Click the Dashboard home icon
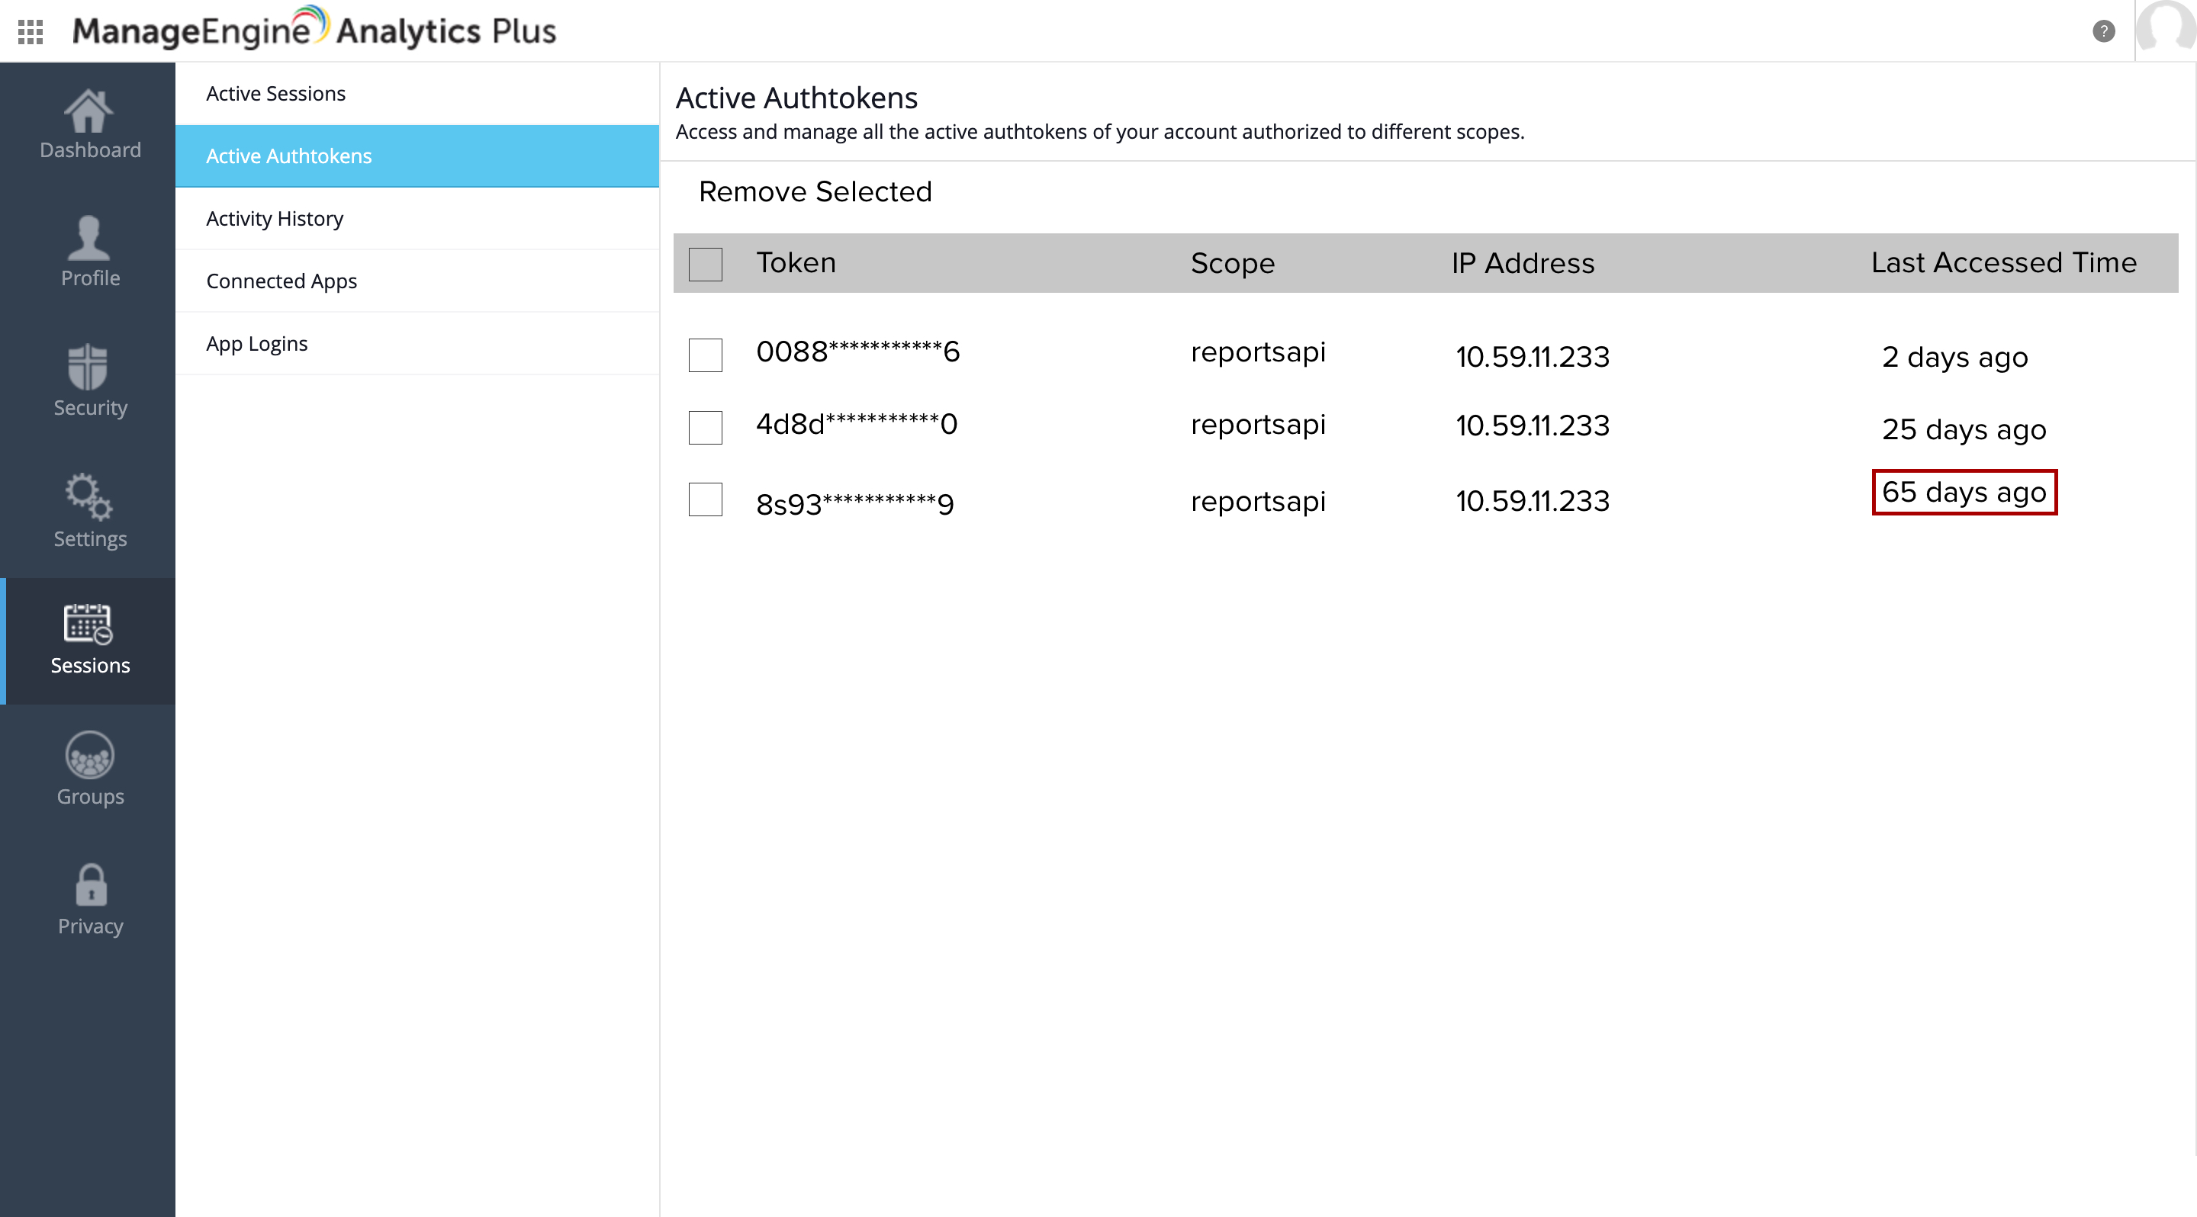The width and height of the screenshot is (2197, 1217). click(x=88, y=111)
